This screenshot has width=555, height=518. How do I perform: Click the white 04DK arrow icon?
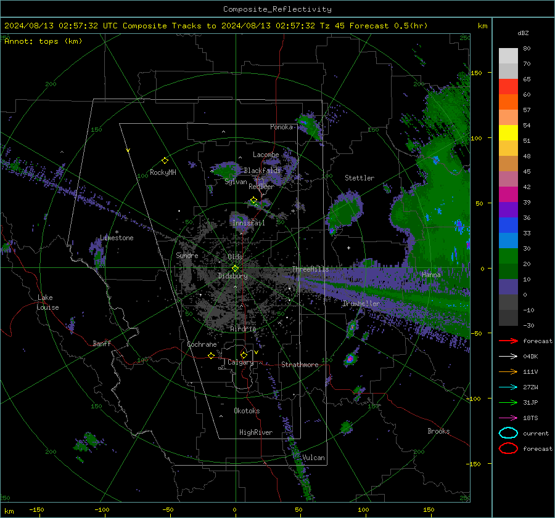coord(508,357)
